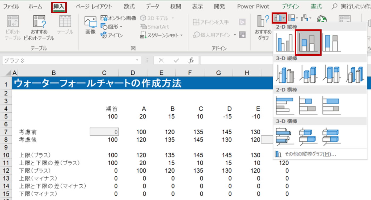Viewport: 371px width, 200px height.
Task: Click the formula bar enter checkmark icon
Action: (176, 60)
